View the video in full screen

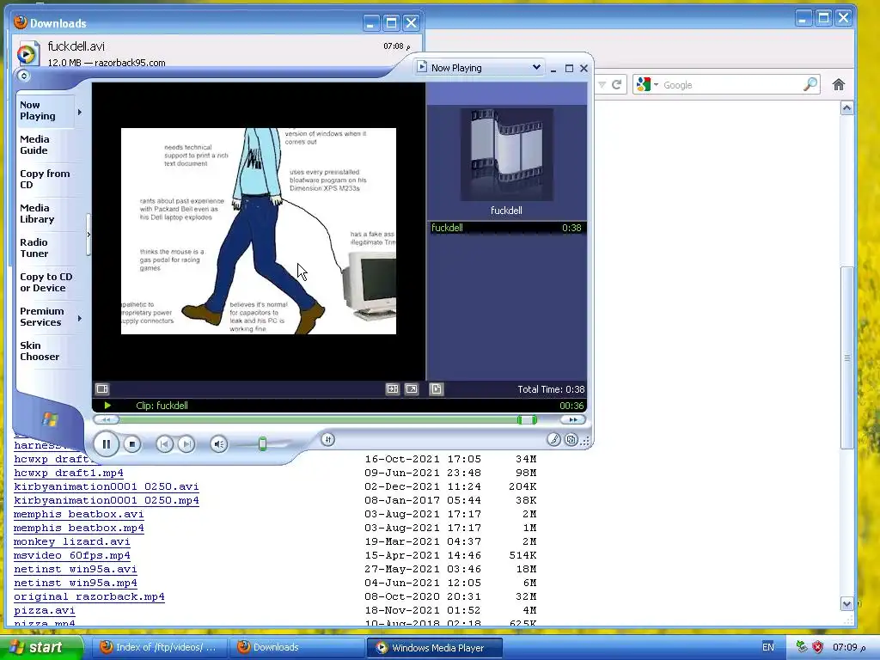(412, 388)
